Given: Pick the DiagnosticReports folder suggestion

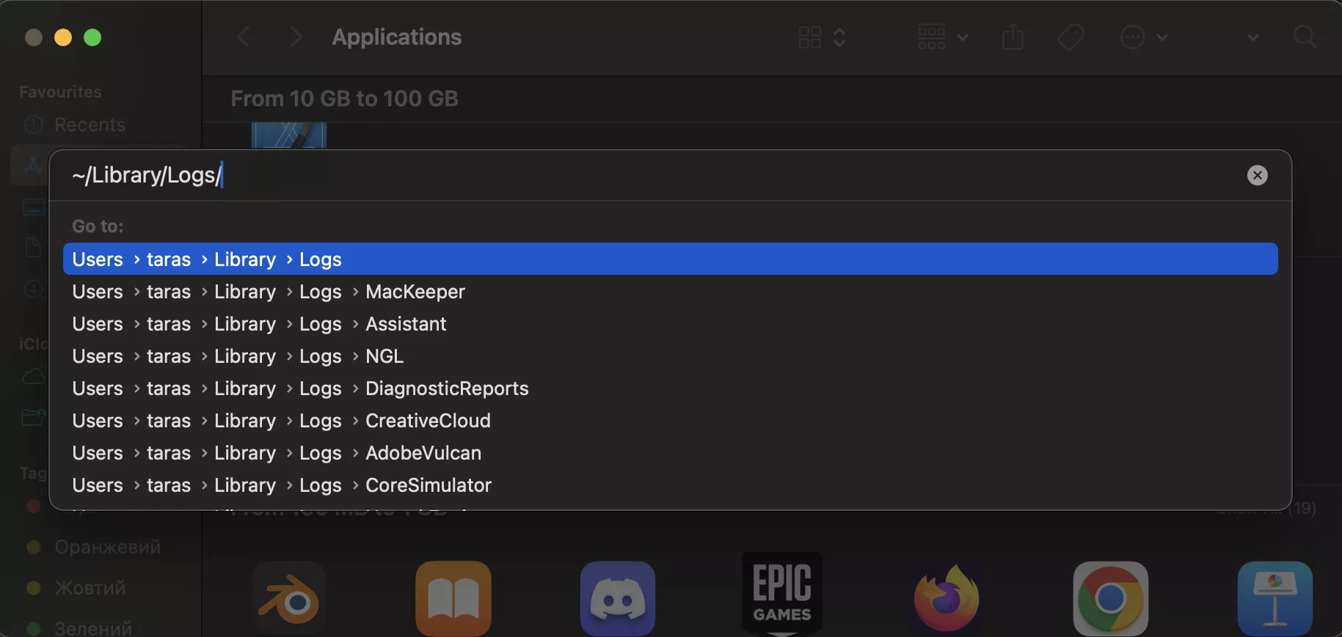Looking at the screenshot, I should [446, 389].
